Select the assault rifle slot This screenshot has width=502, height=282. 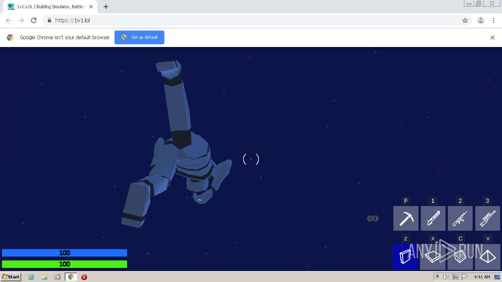(460, 218)
